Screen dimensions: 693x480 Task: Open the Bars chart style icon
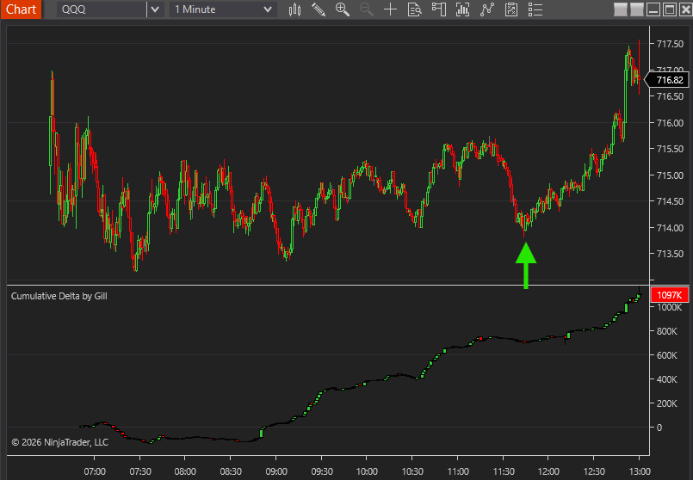coord(294,9)
